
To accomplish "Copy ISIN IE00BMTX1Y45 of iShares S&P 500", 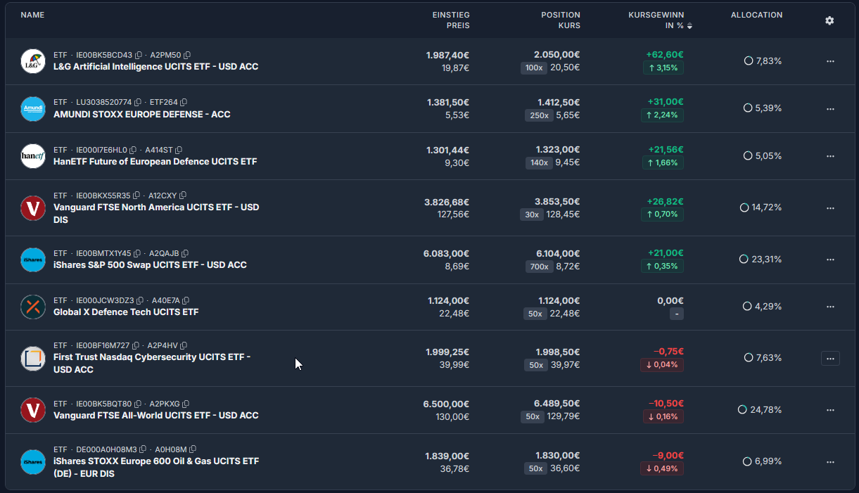I will click(137, 253).
